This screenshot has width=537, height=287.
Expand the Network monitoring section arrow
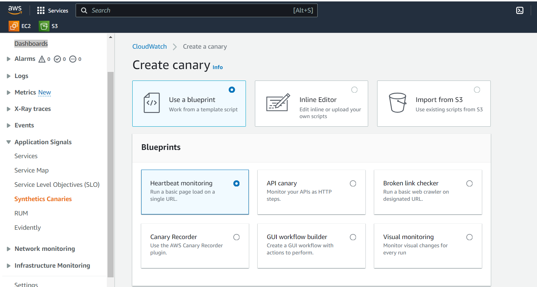point(9,249)
